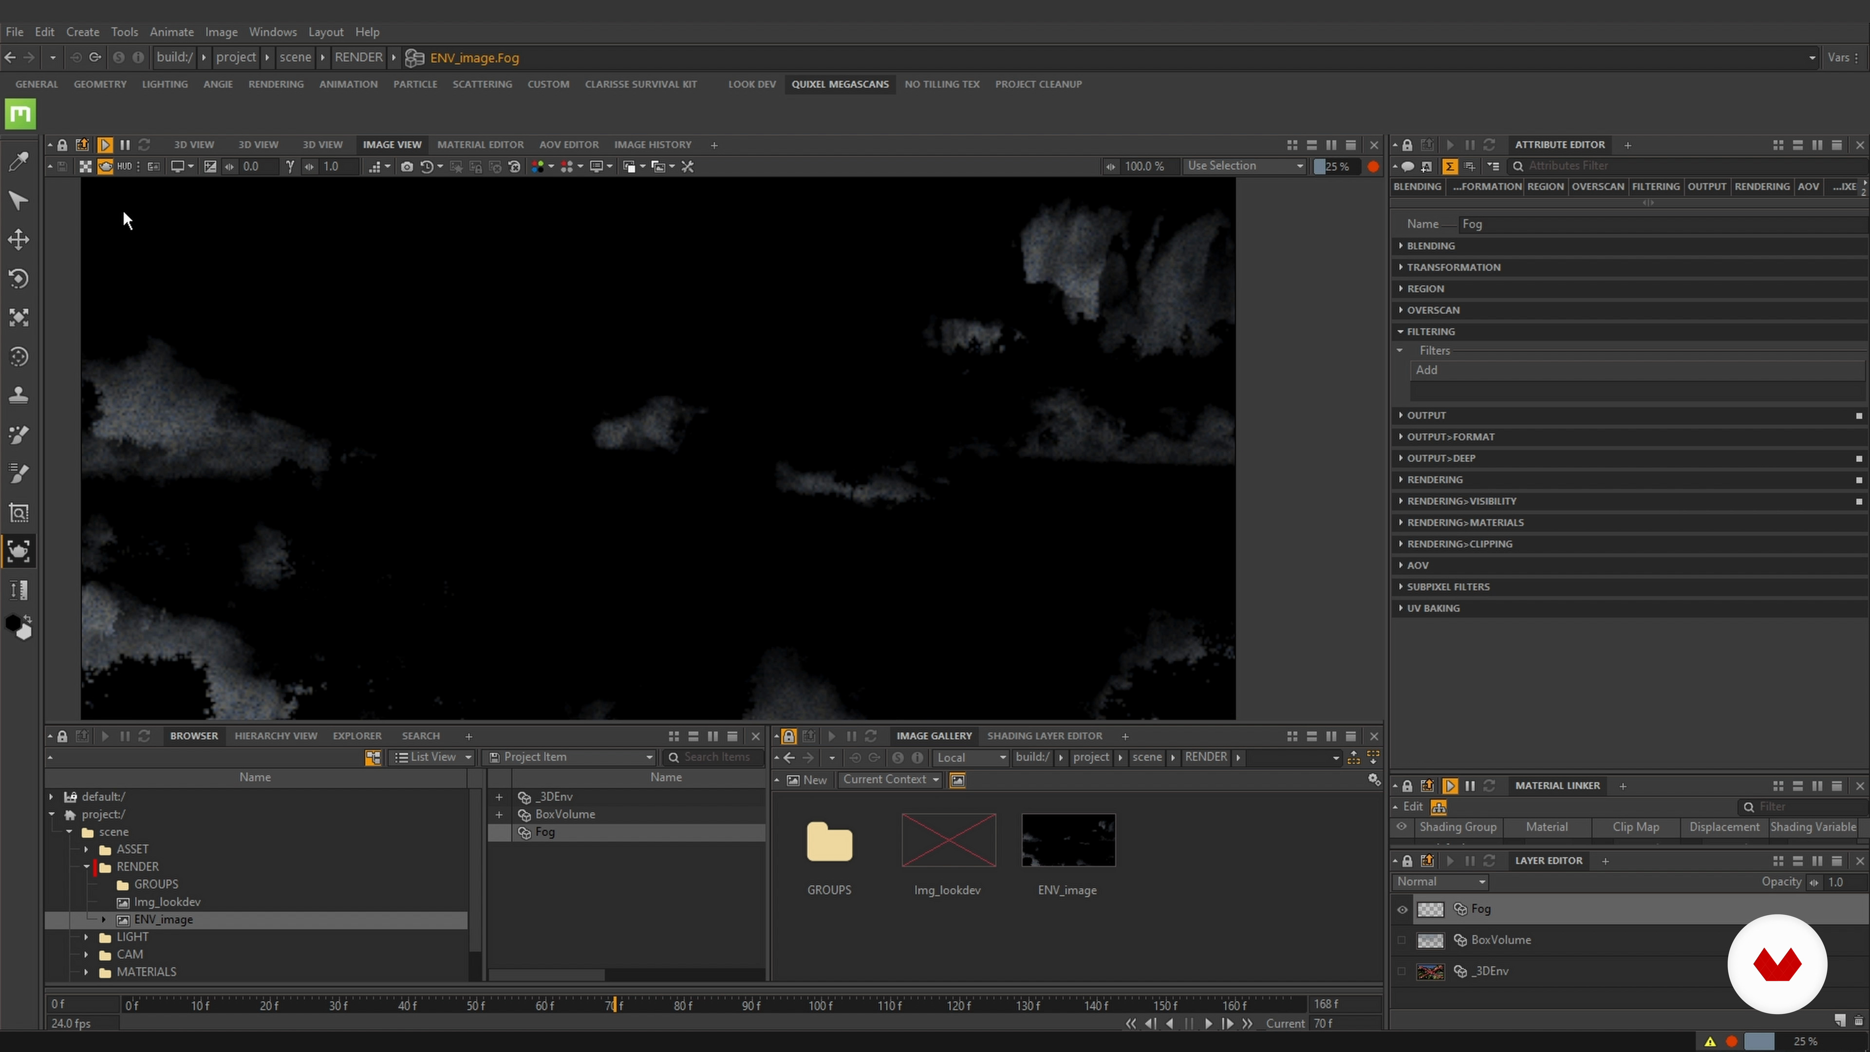Switch to the AOV EDITOR tab

(568, 145)
